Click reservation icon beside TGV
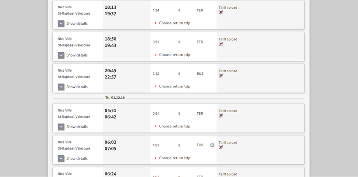358x177 pixels. pos(212,145)
